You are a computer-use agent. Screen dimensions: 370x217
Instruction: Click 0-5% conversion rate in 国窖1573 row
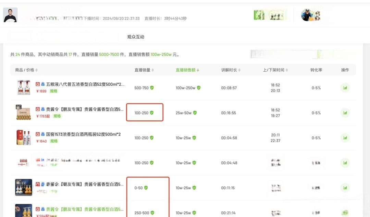[316, 138]
